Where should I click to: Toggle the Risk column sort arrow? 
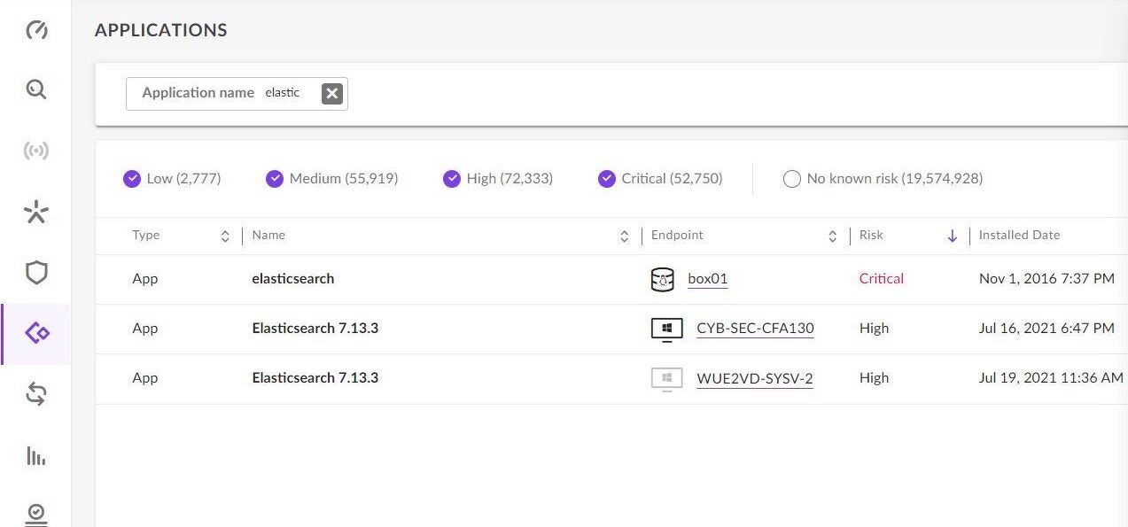tap(953, 236)
